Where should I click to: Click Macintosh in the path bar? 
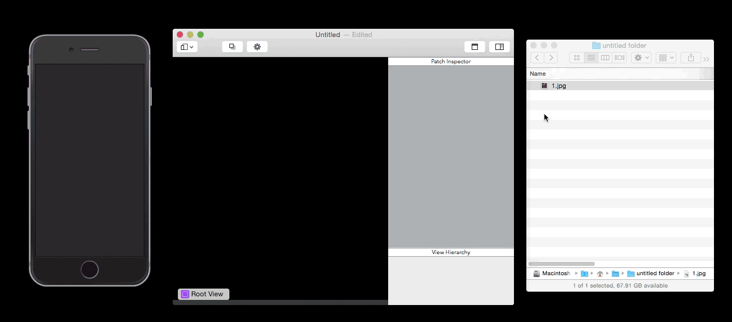[552, 274]
